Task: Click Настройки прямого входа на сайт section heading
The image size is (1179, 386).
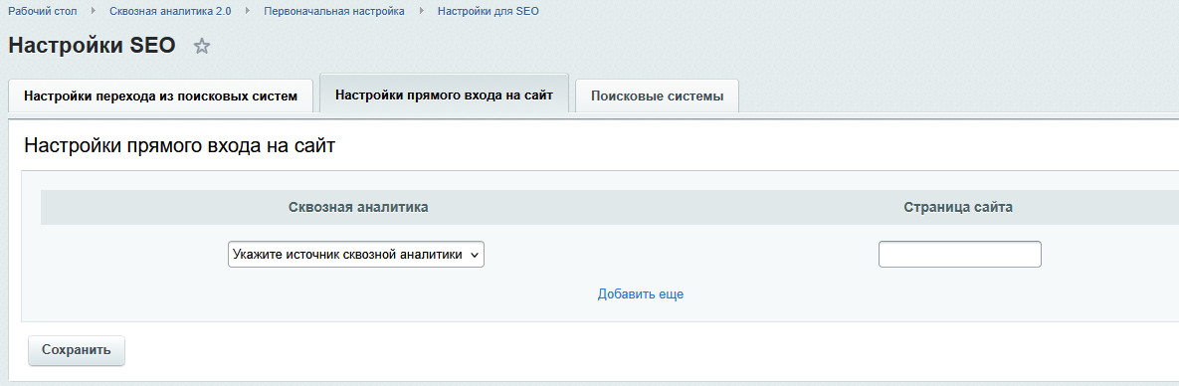Action: (180, 146)
